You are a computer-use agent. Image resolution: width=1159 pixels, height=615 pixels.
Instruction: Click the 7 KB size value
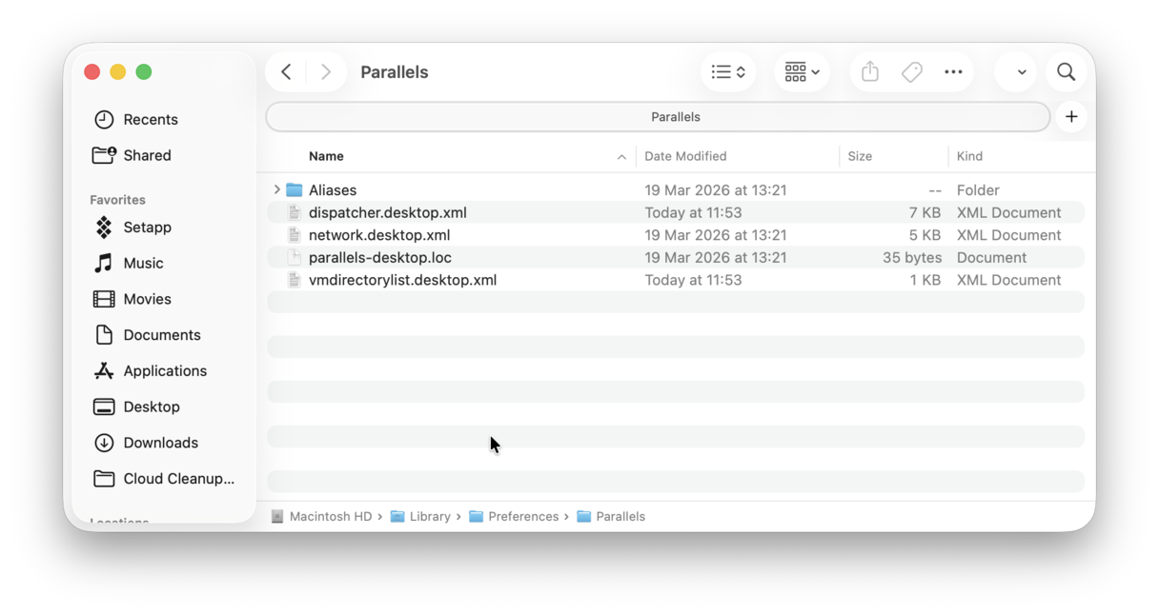click(925, 212)
